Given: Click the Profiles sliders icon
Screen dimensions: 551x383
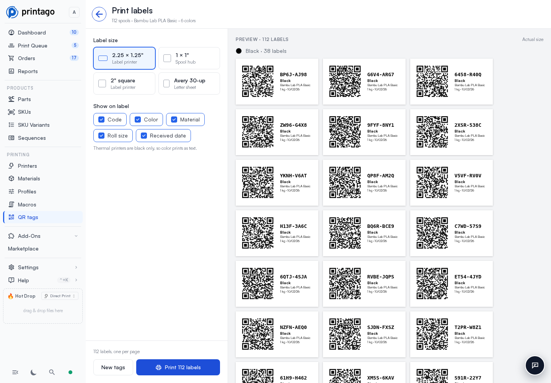Looking at the screenshot, I should click(11, 191).
